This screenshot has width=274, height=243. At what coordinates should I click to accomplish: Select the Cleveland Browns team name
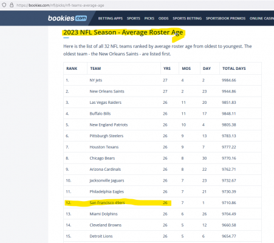106,225
